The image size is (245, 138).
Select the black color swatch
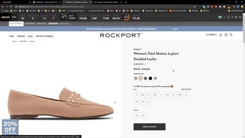150,78
